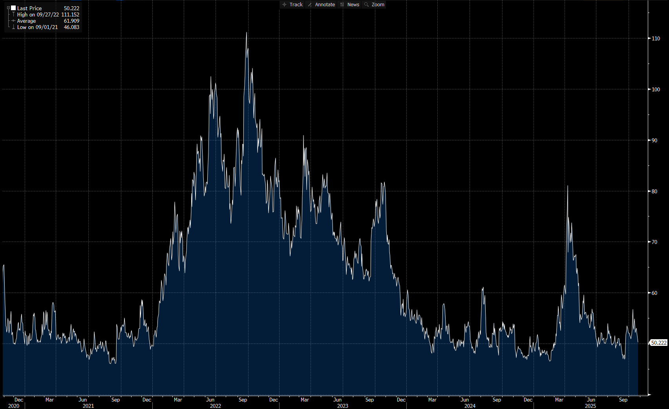Click the 2021 year label on time axis
This screenshot has height=409, width=669.
[88, 406]
